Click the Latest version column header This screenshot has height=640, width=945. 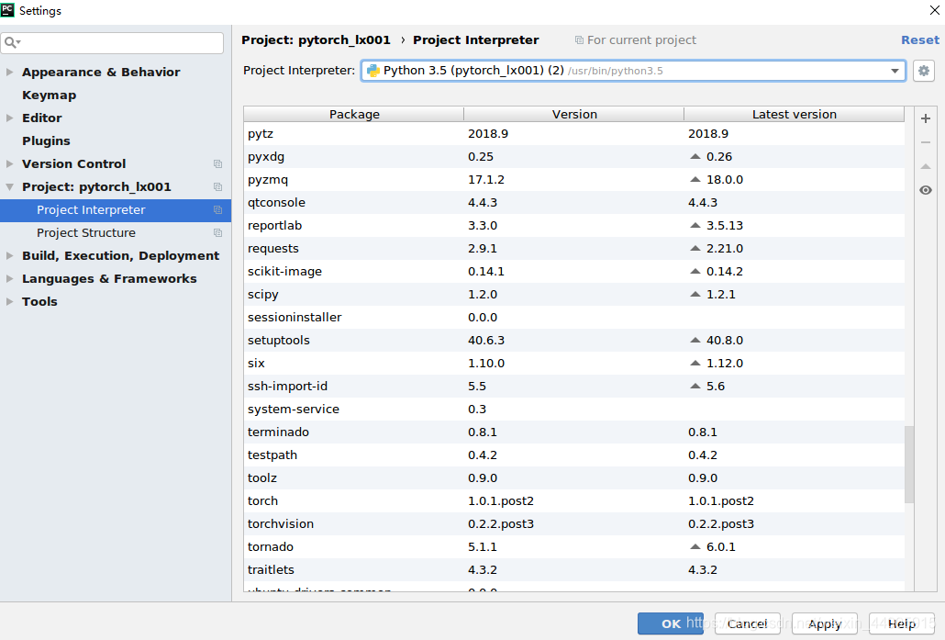[x=795, y=114]
